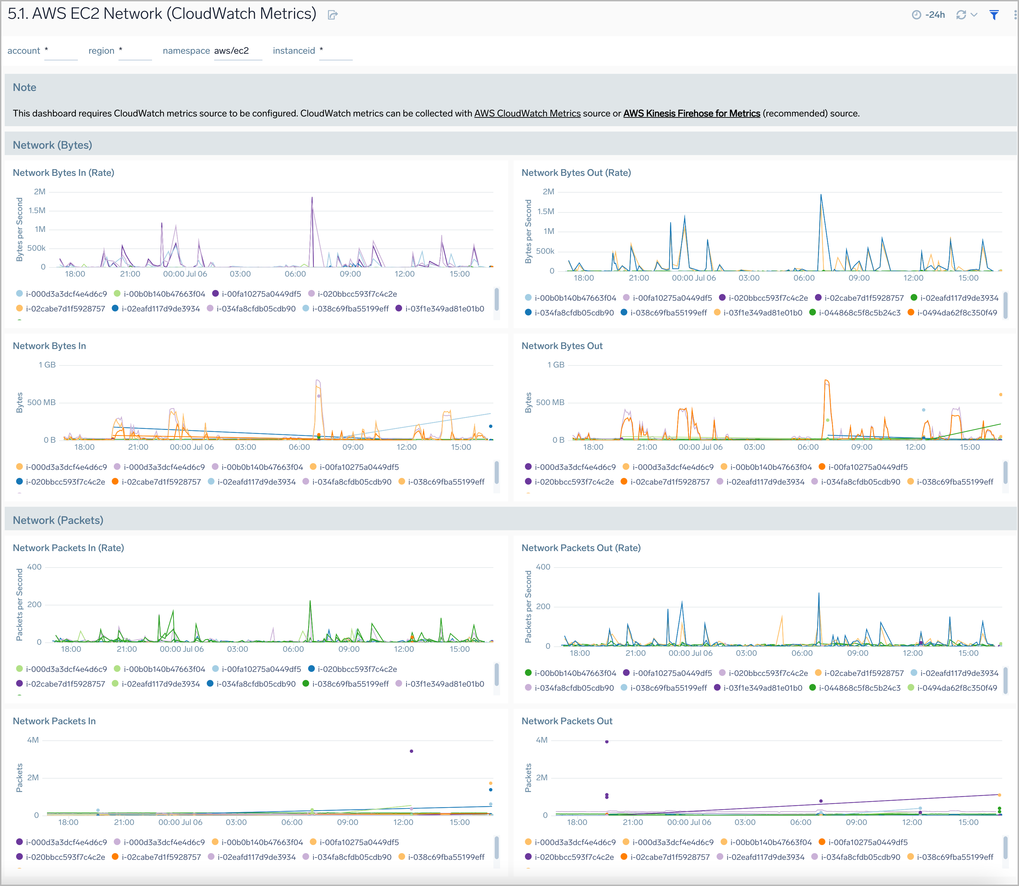Click the Network Bytes Out (Rate) panel title

(576, 173)
